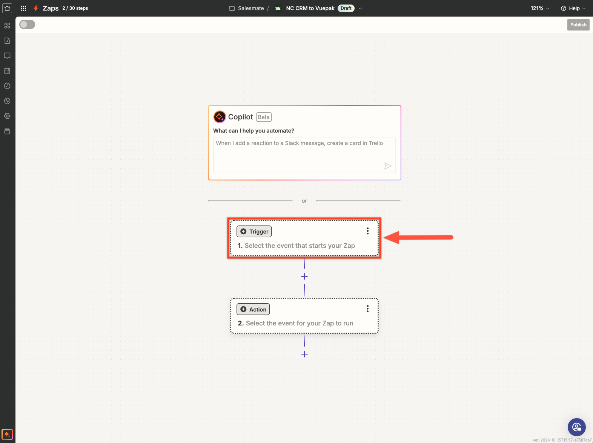Viewport: 593px width, 443px height.
Task: Type in the Copilot prompt field
Action: pyautogui.click(x=304, y=154)
